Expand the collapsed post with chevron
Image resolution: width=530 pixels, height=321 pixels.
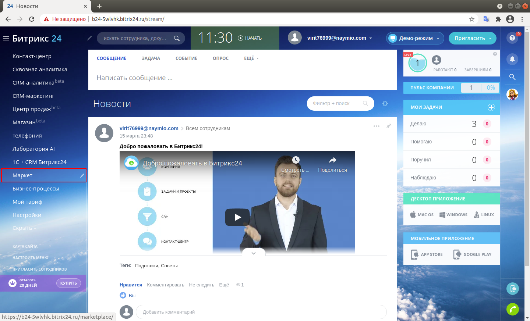tap(254, 253)
